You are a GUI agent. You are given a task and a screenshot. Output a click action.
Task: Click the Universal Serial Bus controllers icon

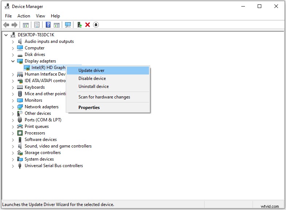[20, 166]
